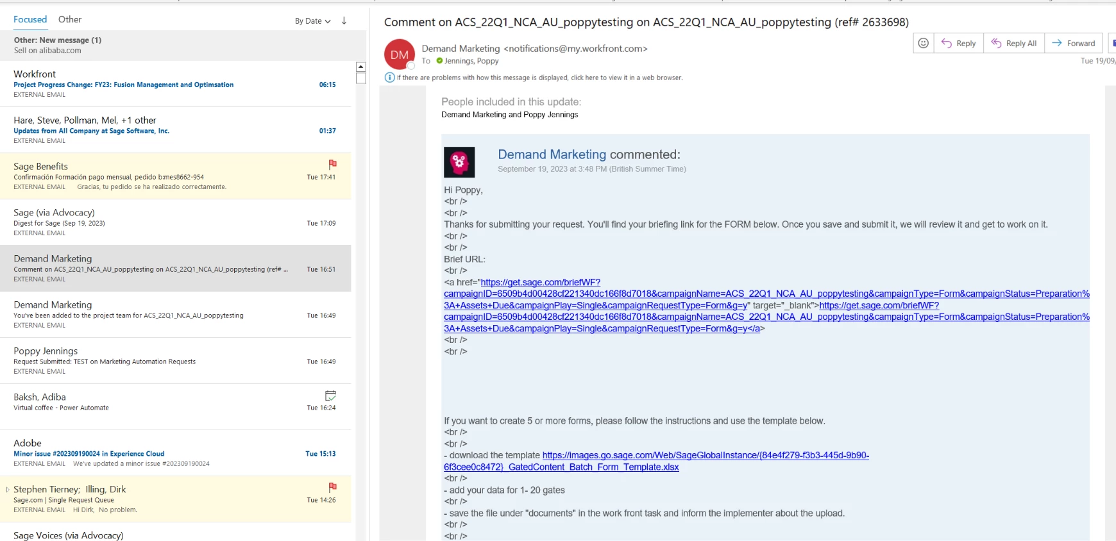Expand the Stephen Tierney conversation thread
Screen dimensions: 1116x541
point(8,490)
